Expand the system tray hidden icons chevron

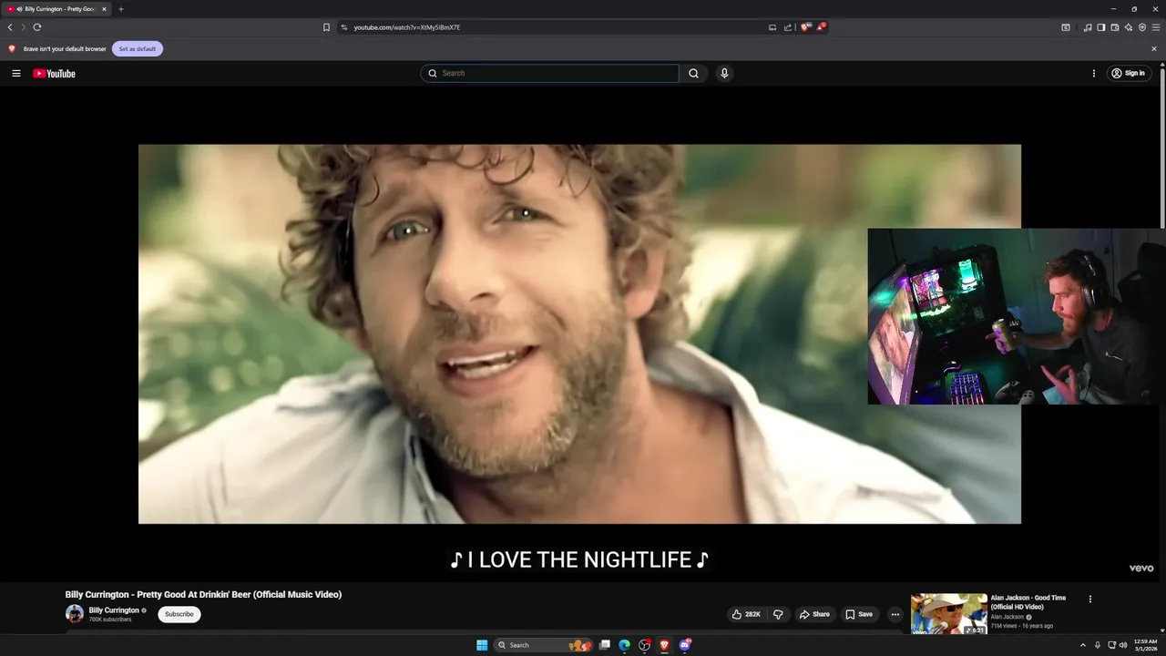(x=1083, y=645)
